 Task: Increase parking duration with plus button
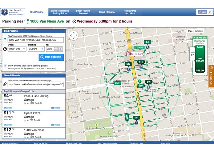pos(60,49)
